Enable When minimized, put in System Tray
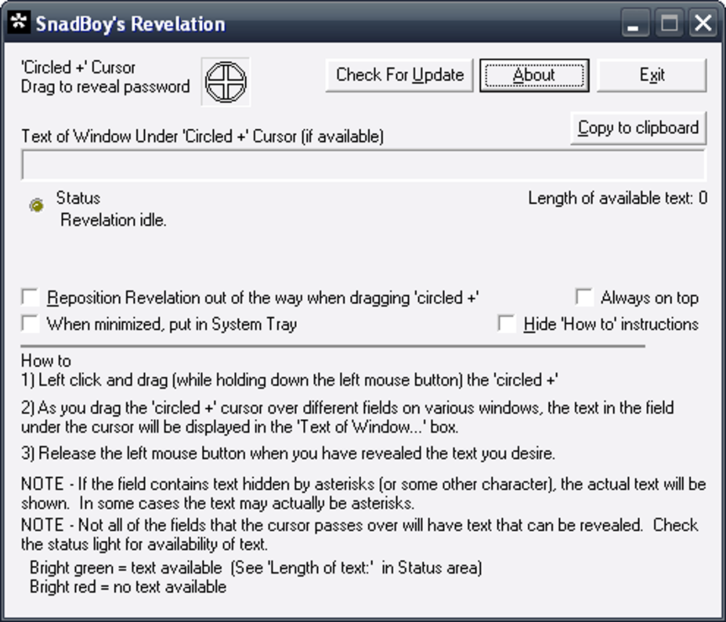 click(31, 324)
